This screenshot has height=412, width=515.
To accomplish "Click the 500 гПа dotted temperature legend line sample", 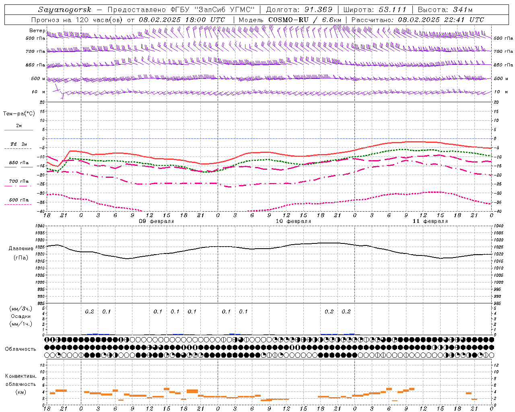I will click(x=19, y=204).
